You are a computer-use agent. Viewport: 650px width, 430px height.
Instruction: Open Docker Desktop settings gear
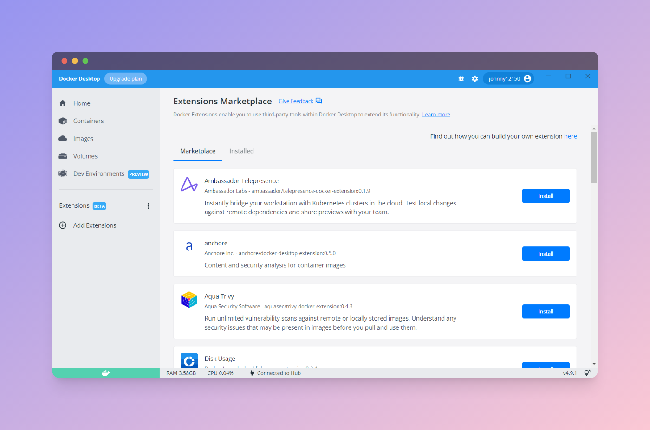click(475, 78)
